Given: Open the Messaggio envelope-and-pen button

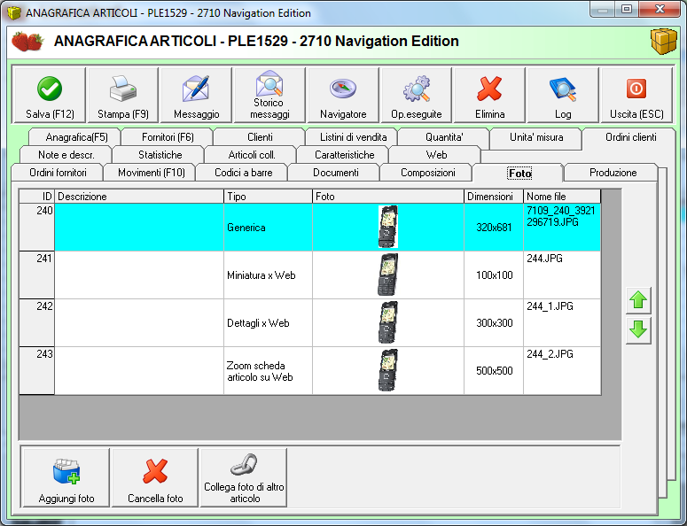Looking at the screenshot, I should (x=196, y=95).
